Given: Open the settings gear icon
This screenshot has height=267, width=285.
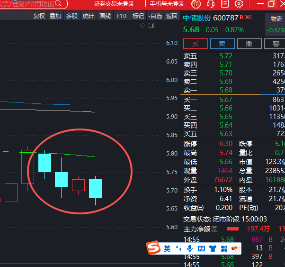Looking at the screenshot, I should (x=239, y=3).
